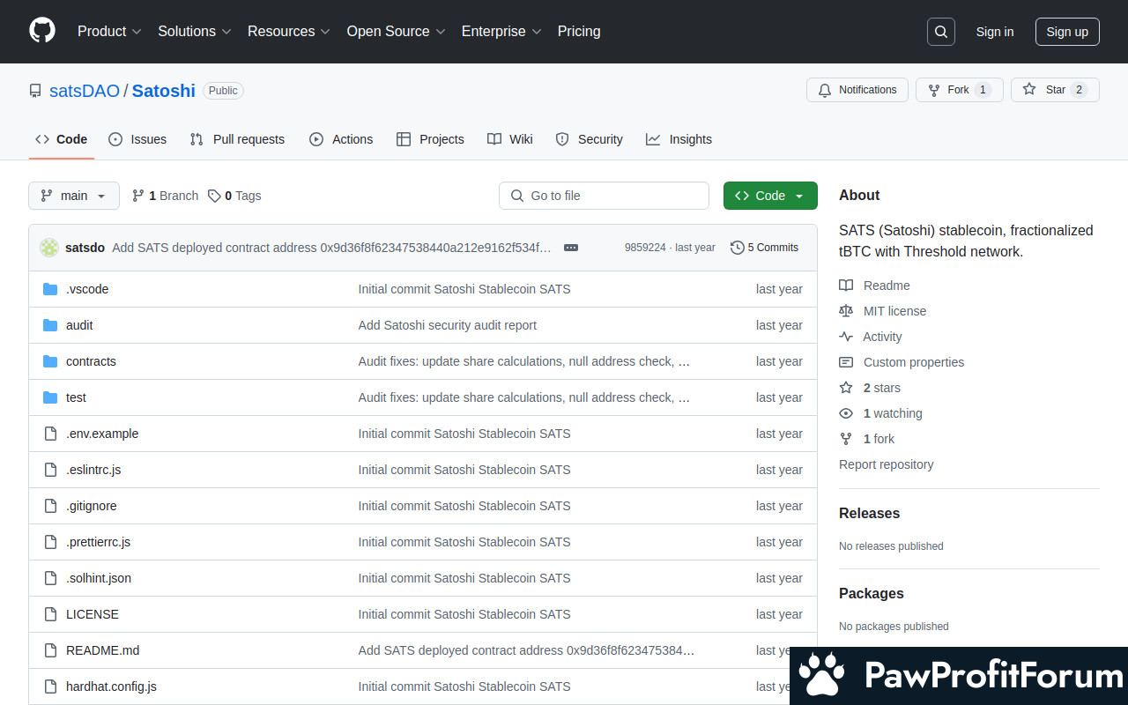Screen dimensions: 1128x705
Task: Open the Insights tab
Action: pos(679,139)
